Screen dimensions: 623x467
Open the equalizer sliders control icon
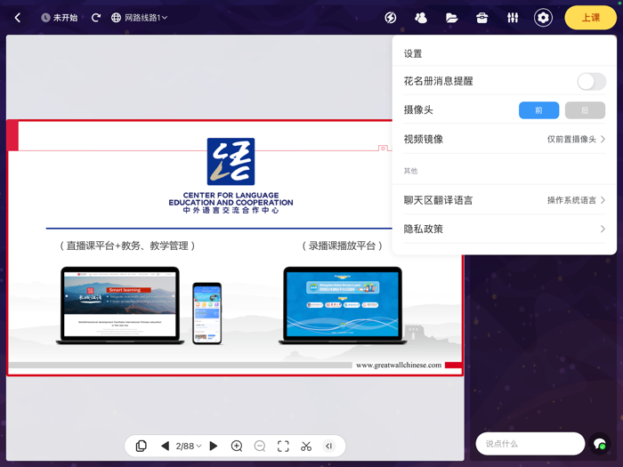[513, 18]
